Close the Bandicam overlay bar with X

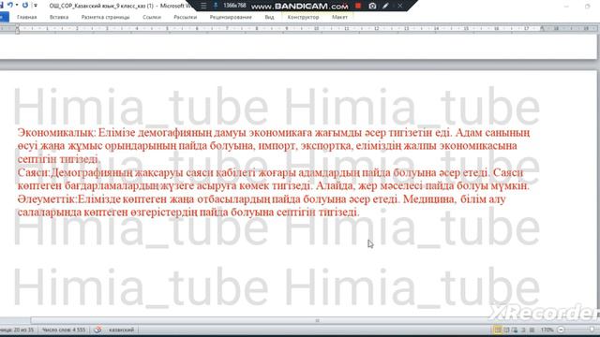pyautogui.click(x=400, y=6)
